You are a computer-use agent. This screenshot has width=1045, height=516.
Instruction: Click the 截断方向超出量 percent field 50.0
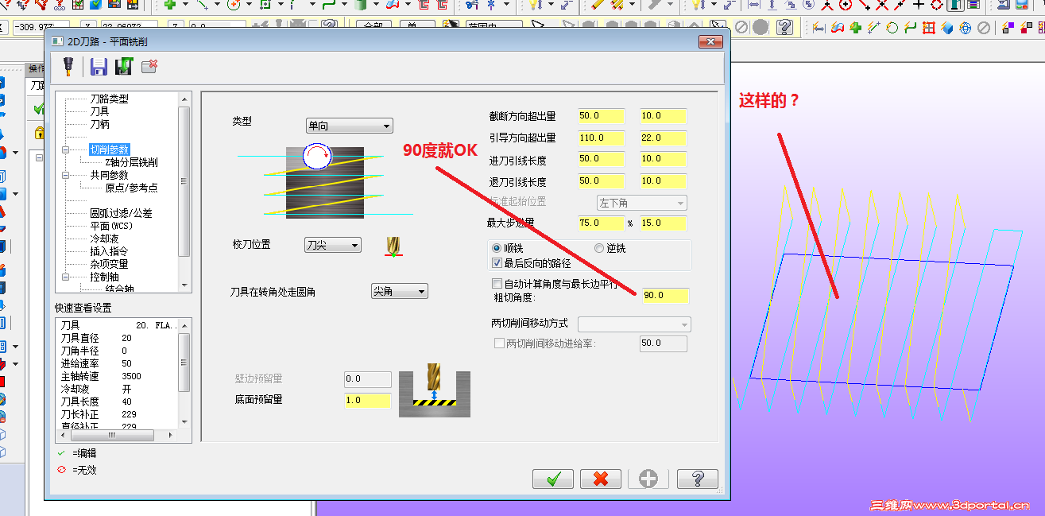[602, 116]
